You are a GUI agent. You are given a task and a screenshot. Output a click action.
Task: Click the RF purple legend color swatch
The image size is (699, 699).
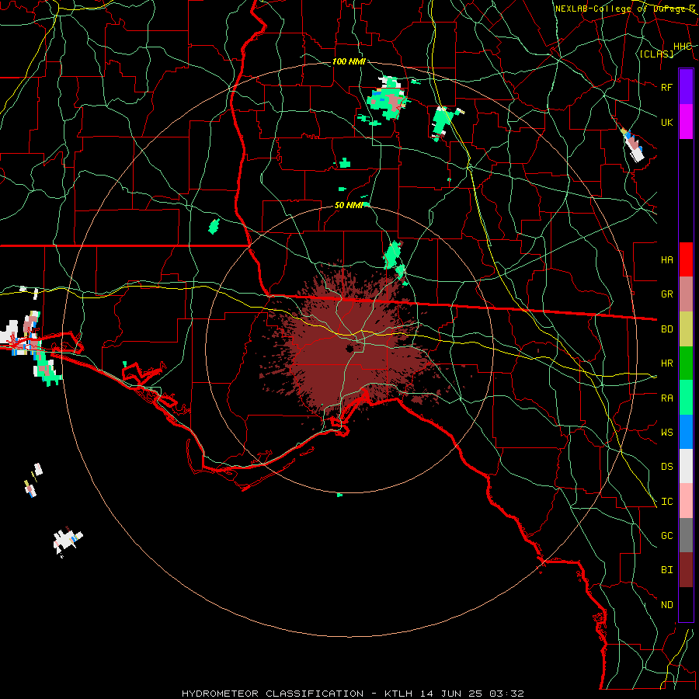click(x=686, y=87)
